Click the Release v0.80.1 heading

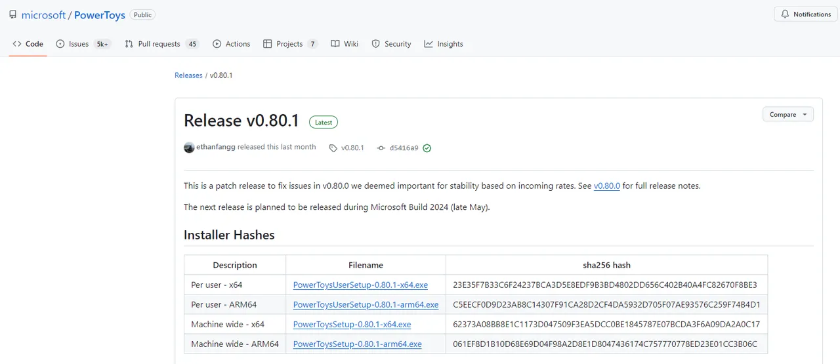click(x=241, y=121)
